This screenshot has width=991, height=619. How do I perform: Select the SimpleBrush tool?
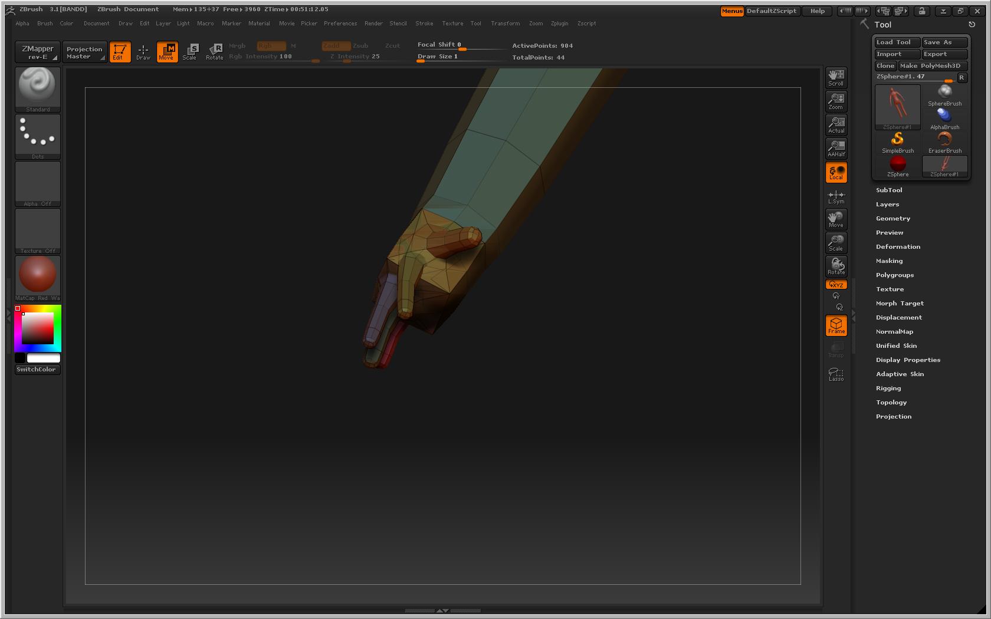tap(898, 143)
